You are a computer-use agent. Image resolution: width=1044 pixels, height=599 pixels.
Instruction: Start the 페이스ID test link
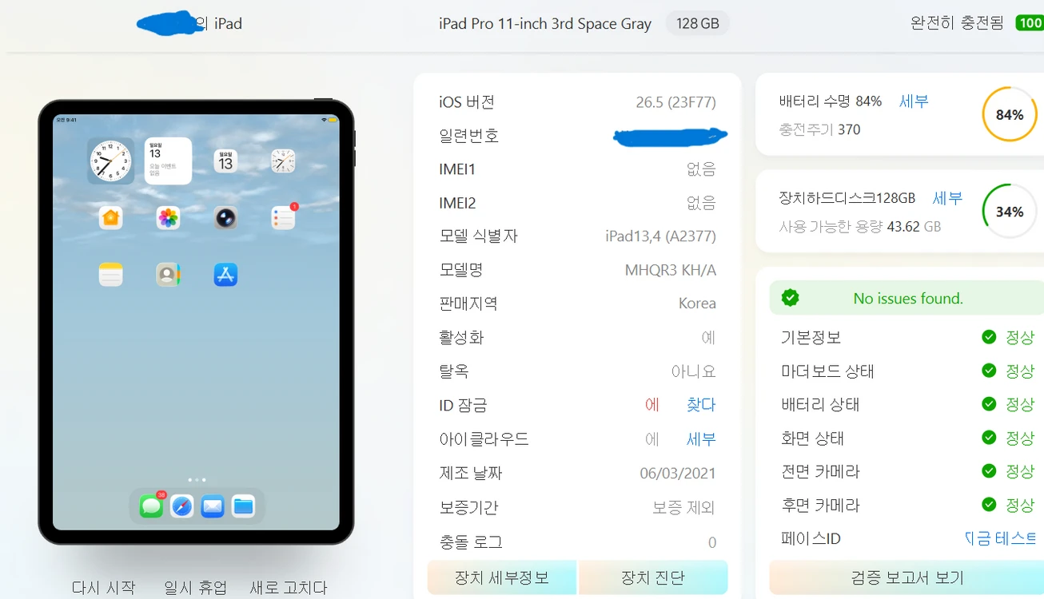[x=1001, y=538]
